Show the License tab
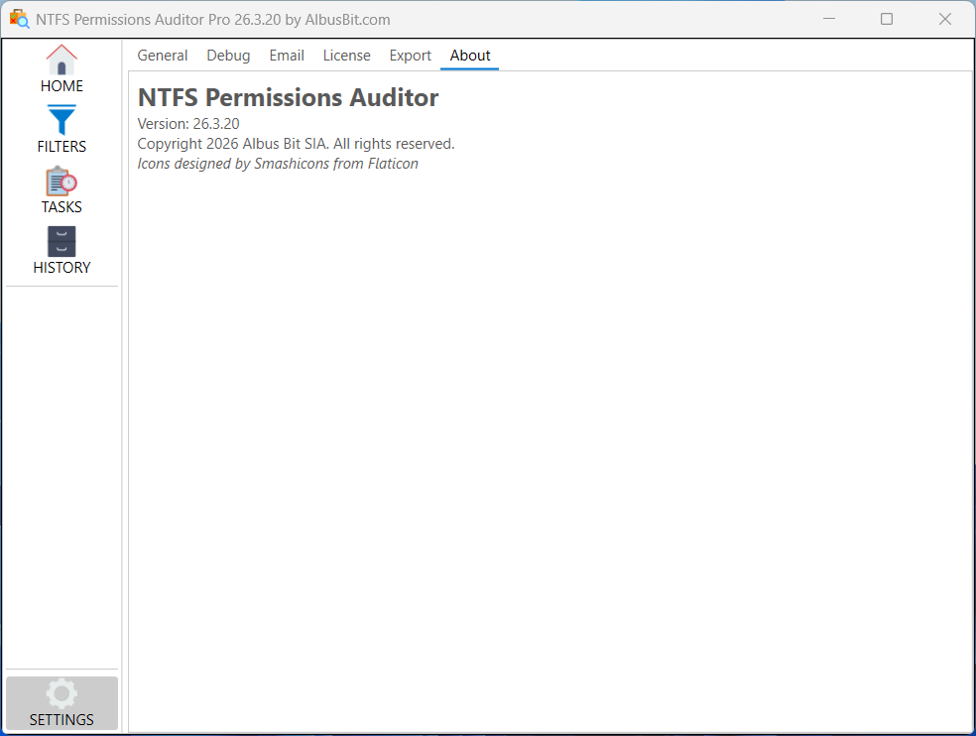Image resolution: width=976 pixels, height=736 pixels. 346,56
